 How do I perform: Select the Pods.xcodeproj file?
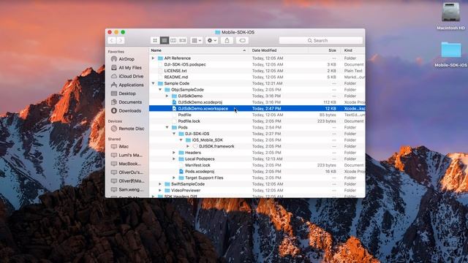(257, 172)
